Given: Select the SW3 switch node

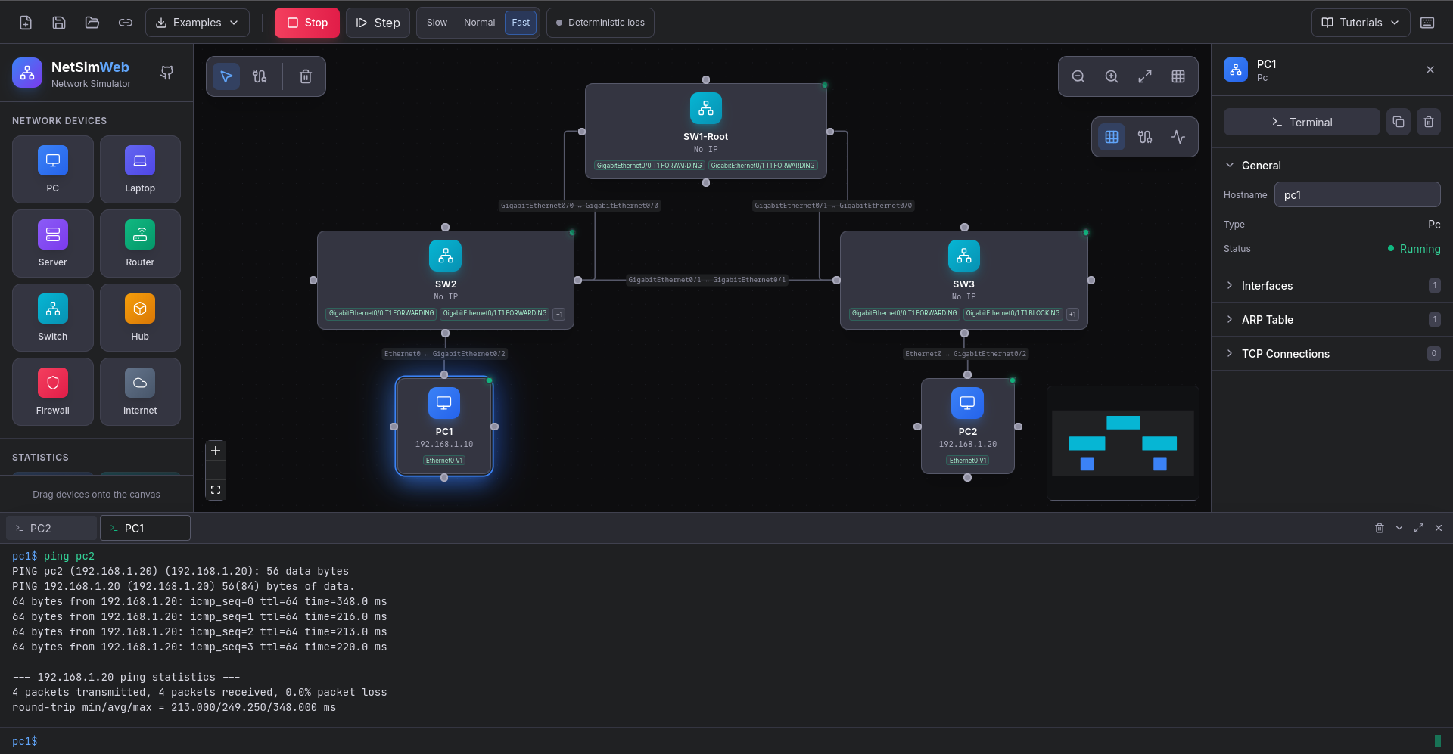Looking at the screenshot, I should pos(963,280).
